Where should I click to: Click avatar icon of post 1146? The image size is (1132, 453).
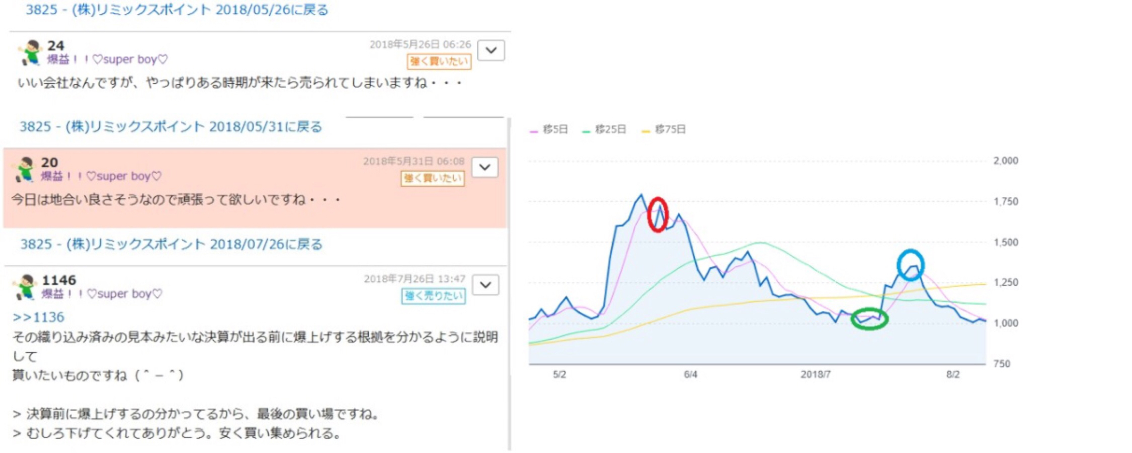25,287
